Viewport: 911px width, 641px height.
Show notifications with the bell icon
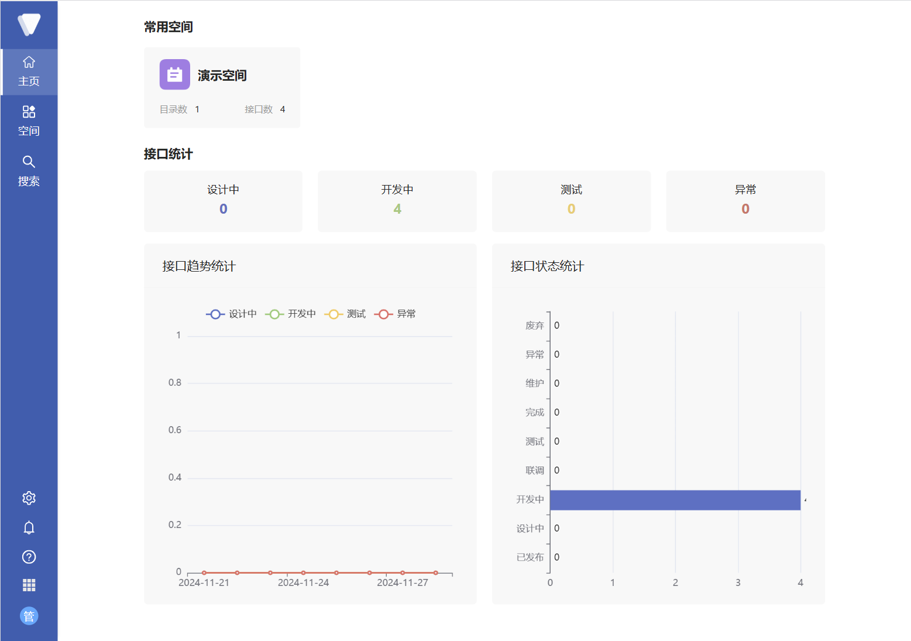[x=29, y=527]
